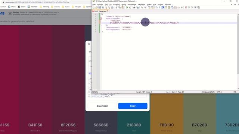Undo last edit with the Undo icon
The height and width of the screenshot is (134, 239).
[x=127, y=7]
